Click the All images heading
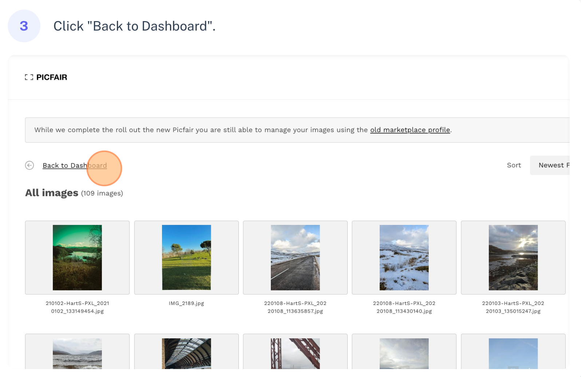The width and height of the screenshot is (581, 377). click(52, 193)
